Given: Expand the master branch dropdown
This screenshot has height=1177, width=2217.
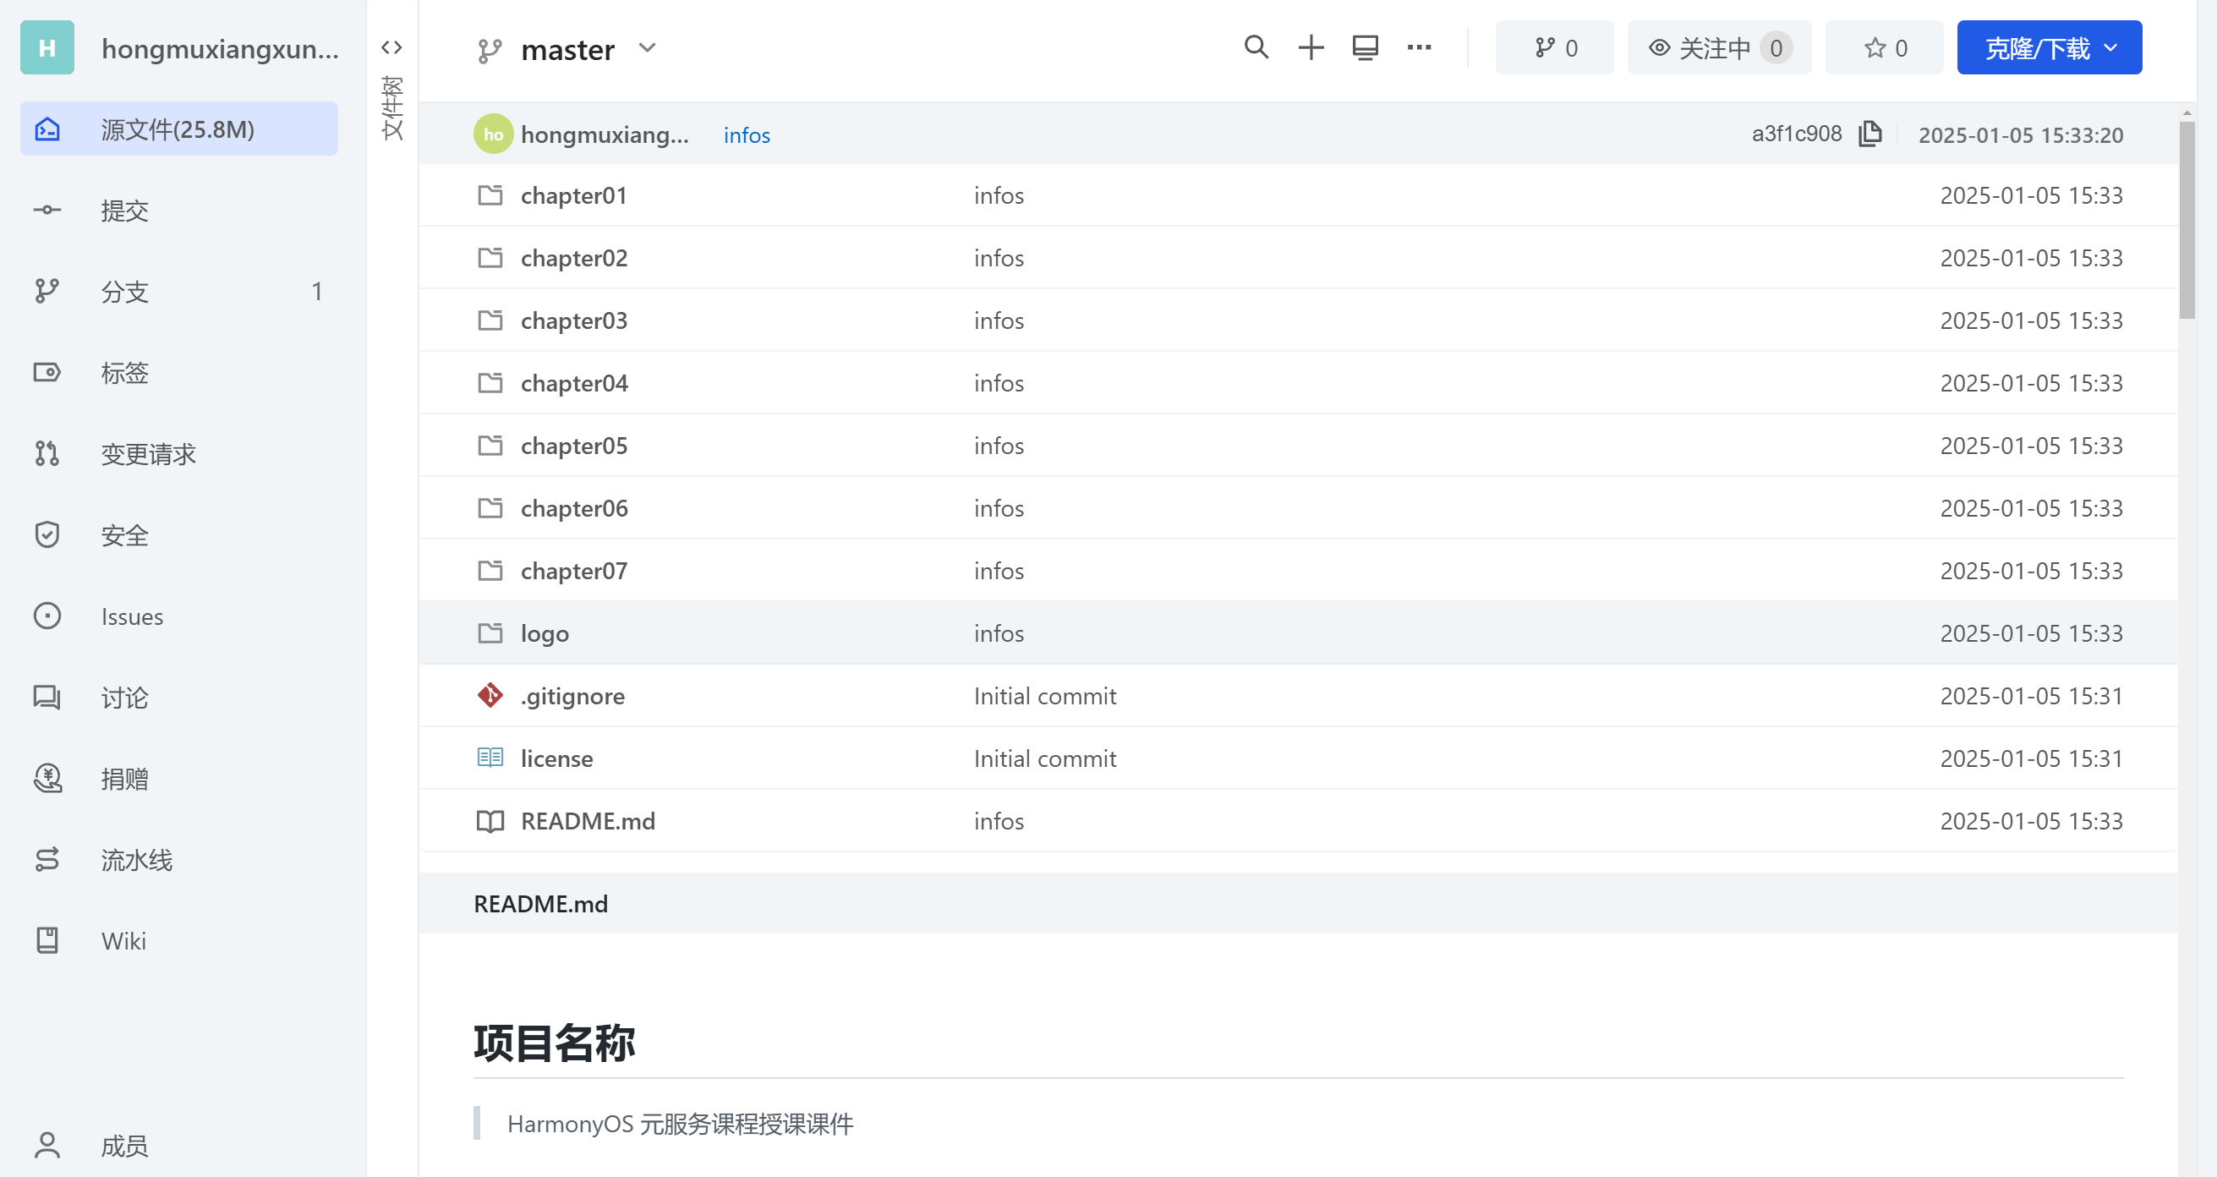Looking at the screenshot, I should coord(647,48).
